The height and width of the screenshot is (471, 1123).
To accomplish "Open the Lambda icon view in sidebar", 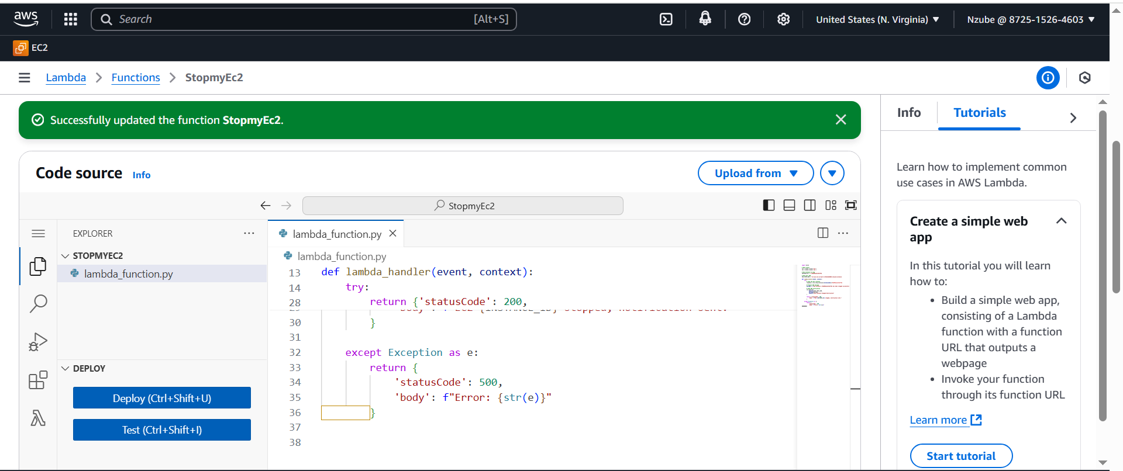I will 38,418.
